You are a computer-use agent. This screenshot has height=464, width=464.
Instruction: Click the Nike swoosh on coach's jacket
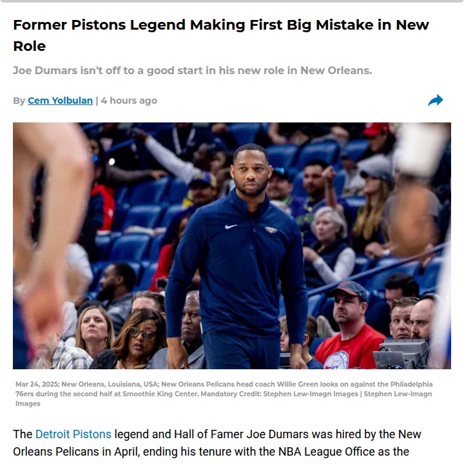[231, 226]
